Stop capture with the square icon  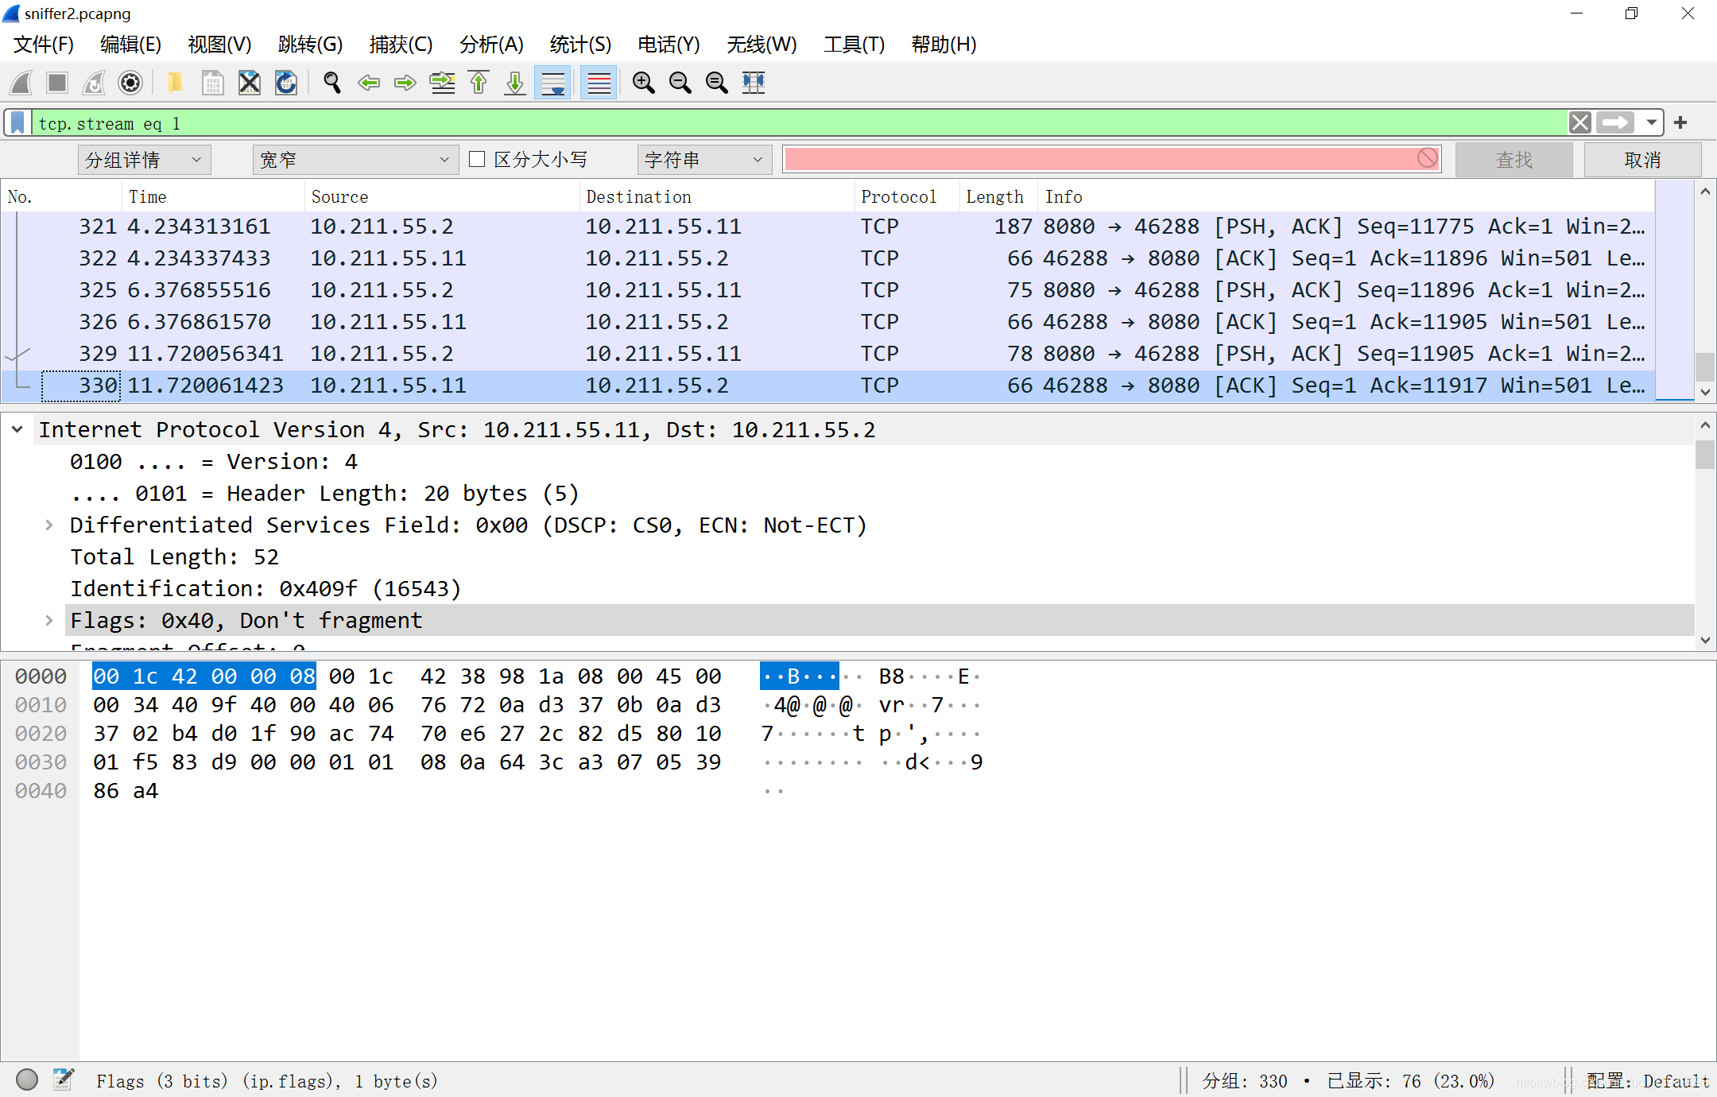click(57, 83)
